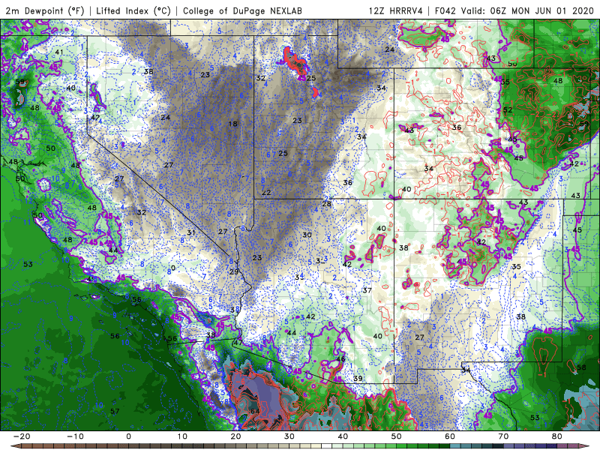Click the 30 label on the color scale
Image resolution: width=600 pixels, height=450 pixels.
pyautogui.click(x=289, y=436)
